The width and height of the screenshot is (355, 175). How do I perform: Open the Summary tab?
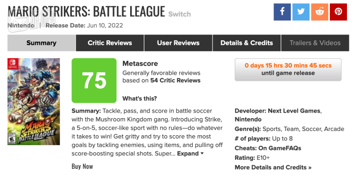(42, 43)
